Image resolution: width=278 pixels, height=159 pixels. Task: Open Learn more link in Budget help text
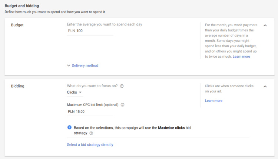(241, 57)
